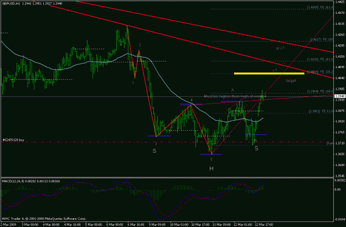Select the wave B label
Viewport: 346px width, 227px height.
click(255, 140)
